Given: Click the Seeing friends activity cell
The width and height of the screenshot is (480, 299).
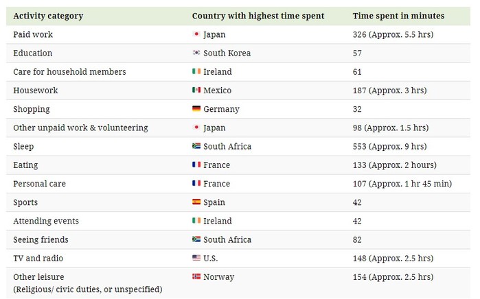Looking at the screenshot, I should coord(41,240).
